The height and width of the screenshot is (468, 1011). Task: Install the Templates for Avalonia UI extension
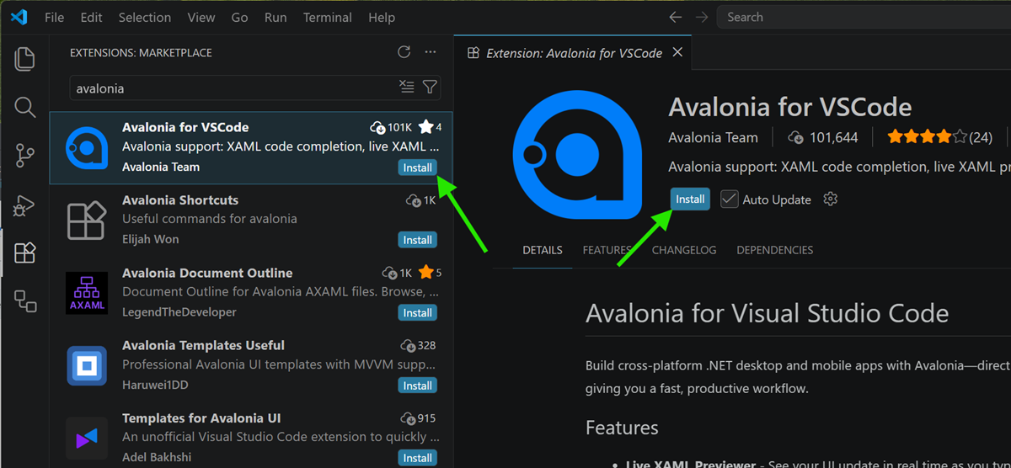417,458
